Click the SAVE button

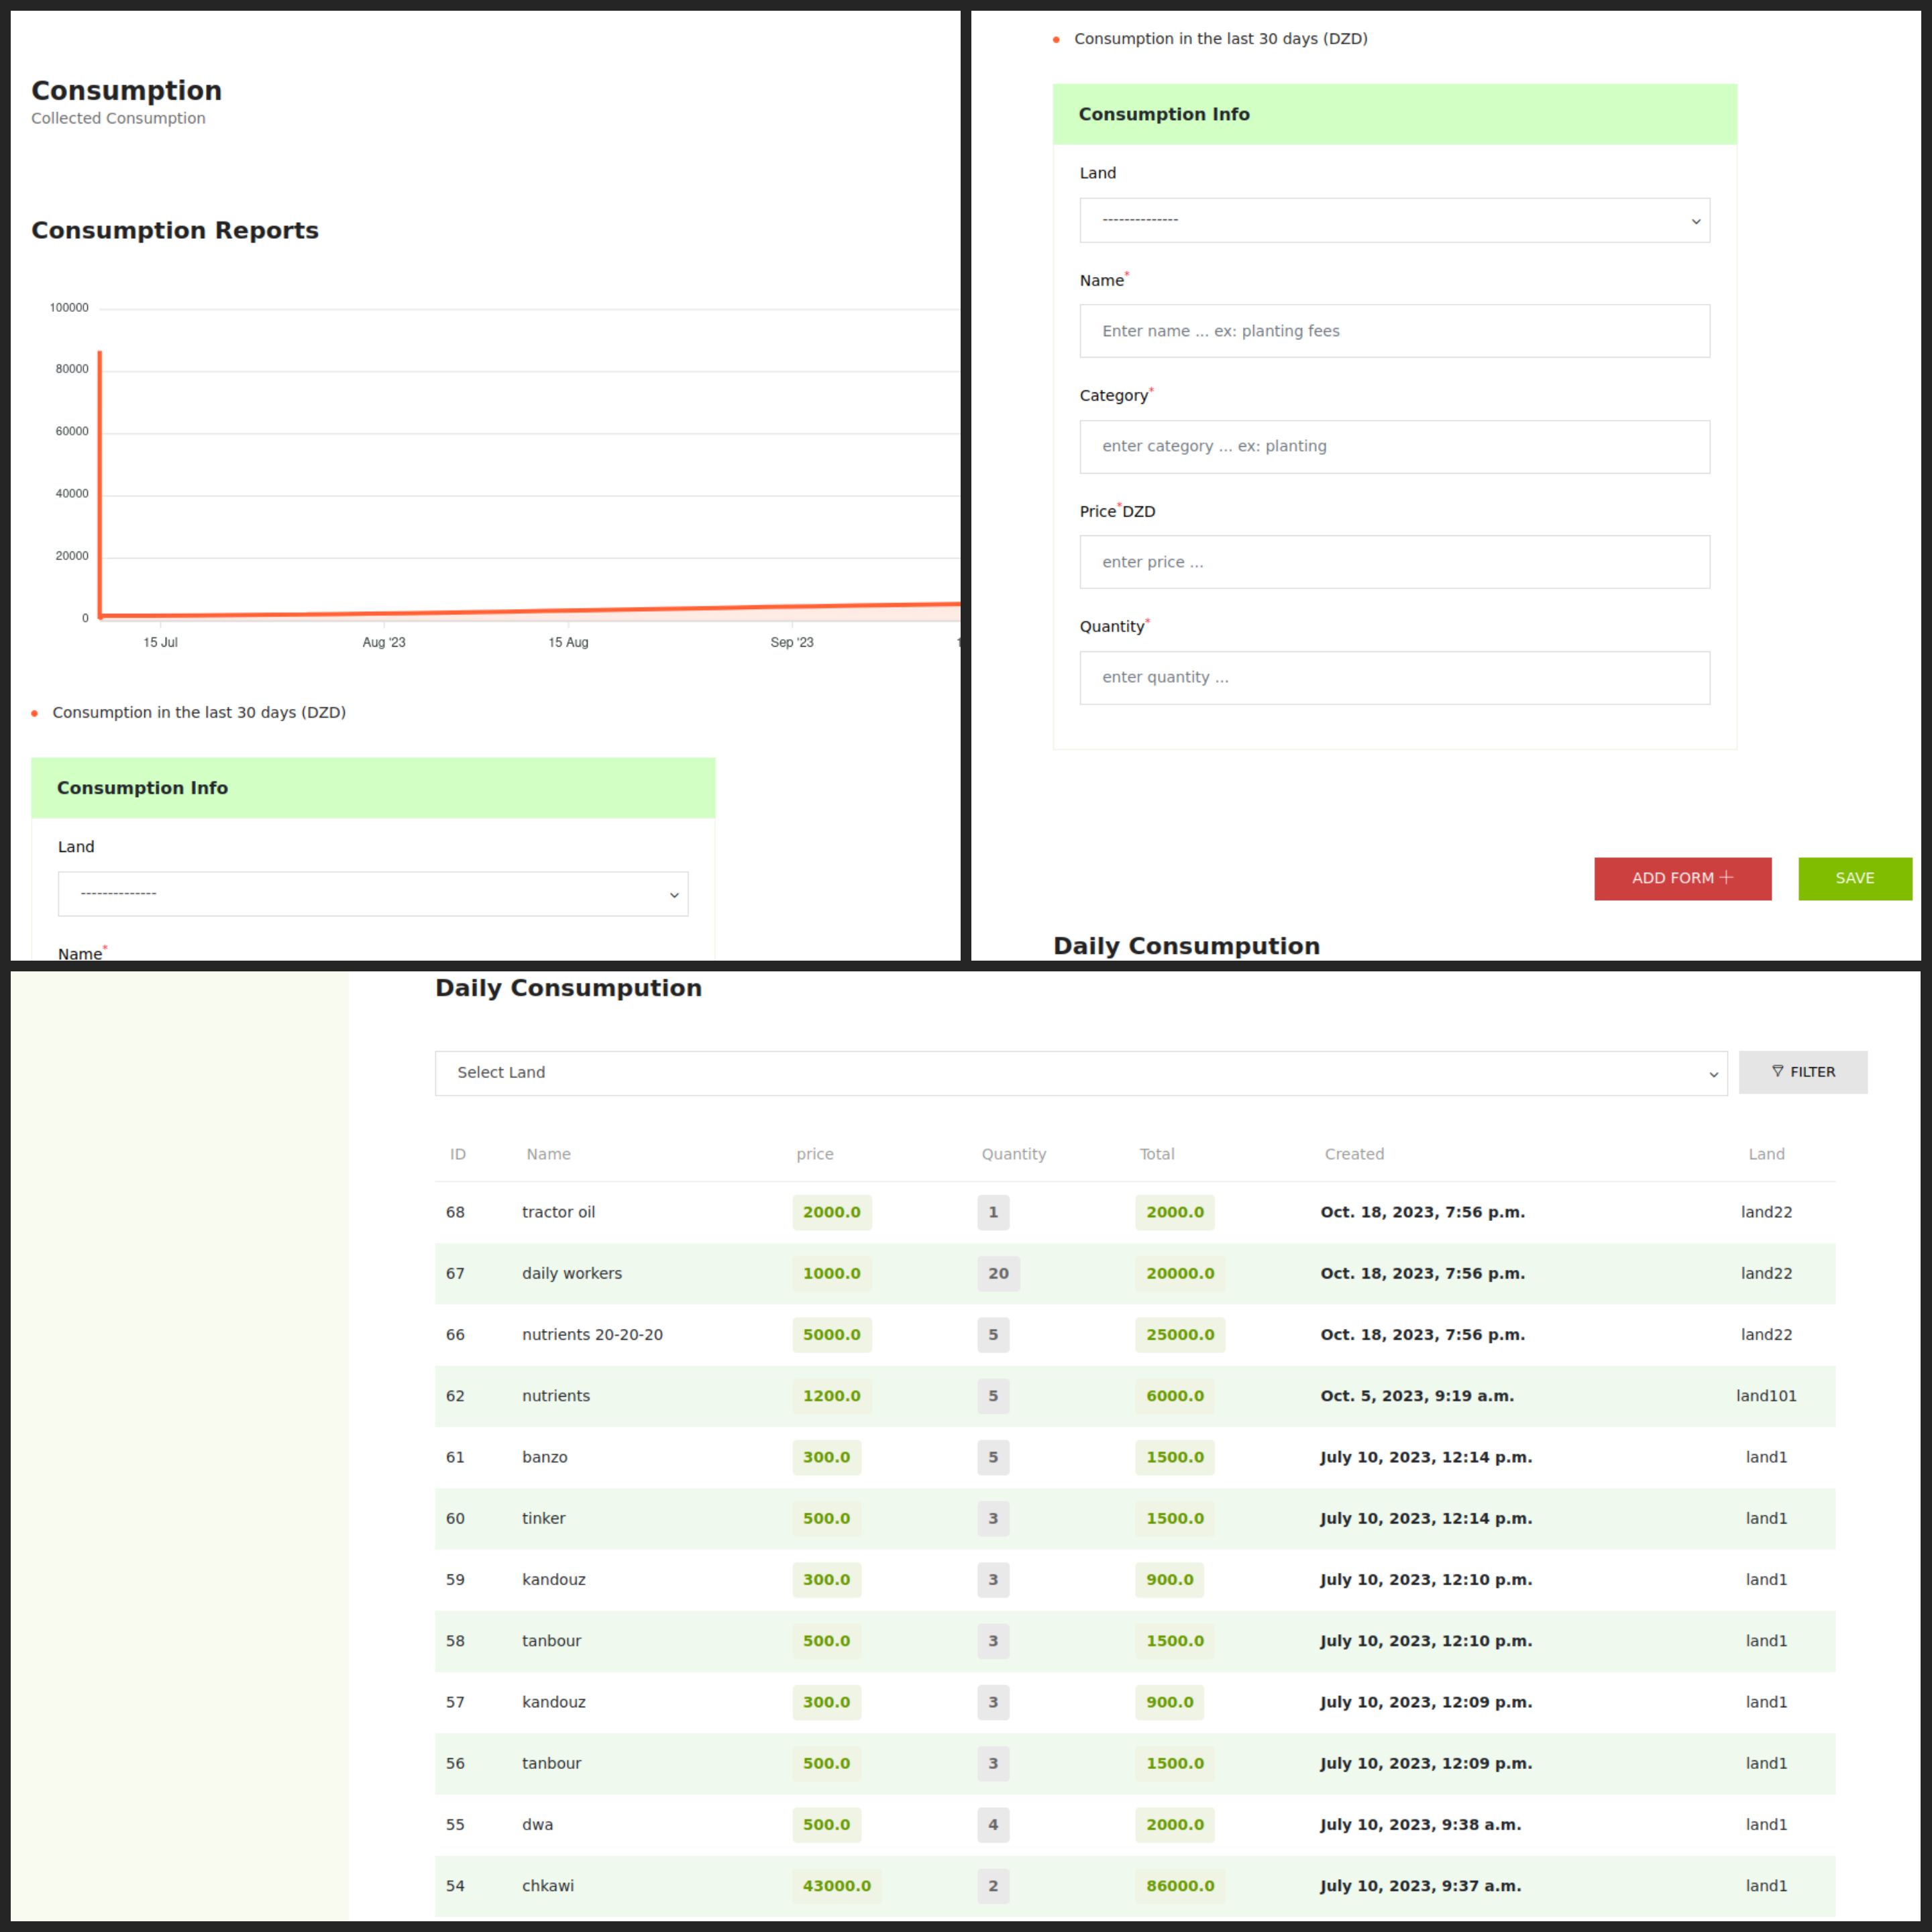click(1854, 878)
